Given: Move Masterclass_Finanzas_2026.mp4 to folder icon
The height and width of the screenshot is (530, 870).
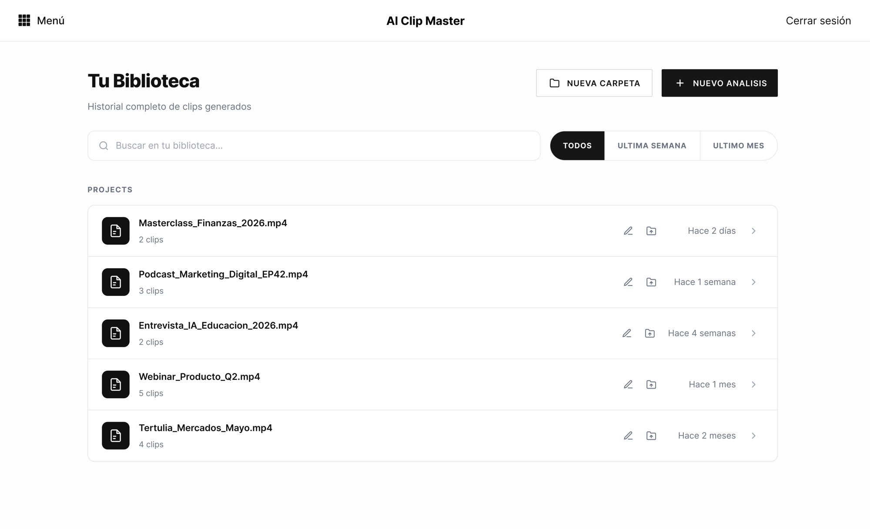Looking at the screenshot, I should point(651,231).
